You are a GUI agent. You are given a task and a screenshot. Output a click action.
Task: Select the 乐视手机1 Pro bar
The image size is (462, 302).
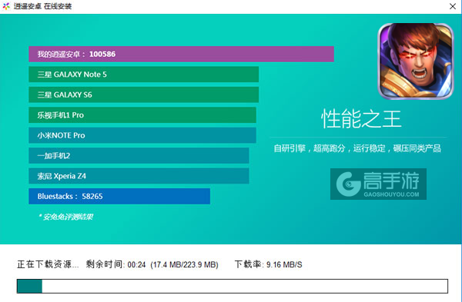pyautogui.click(x=142, y=115)
